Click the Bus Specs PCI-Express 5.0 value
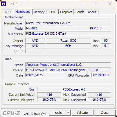117x117 pixels. [68, 33]
